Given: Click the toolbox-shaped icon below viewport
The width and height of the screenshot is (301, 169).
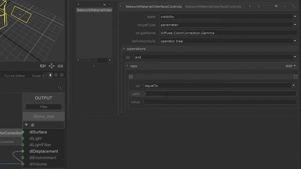Looking at the screenshot, I should (x=60, y=66).
